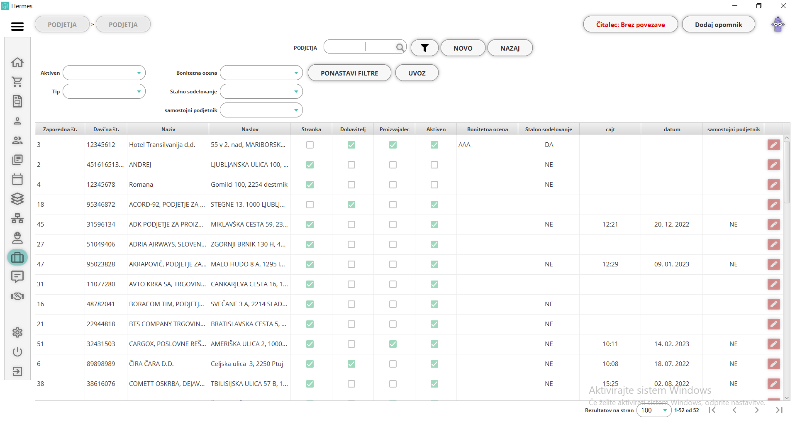Toggle Dobavitelj checkbox for Hotel Transilvanija
The width and height of the screenshot is (795, 427).
pos(351,145)
